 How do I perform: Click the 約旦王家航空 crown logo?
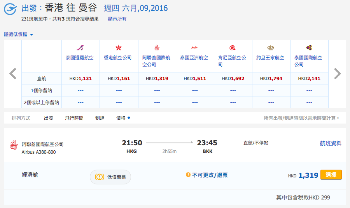pos(271,48)
